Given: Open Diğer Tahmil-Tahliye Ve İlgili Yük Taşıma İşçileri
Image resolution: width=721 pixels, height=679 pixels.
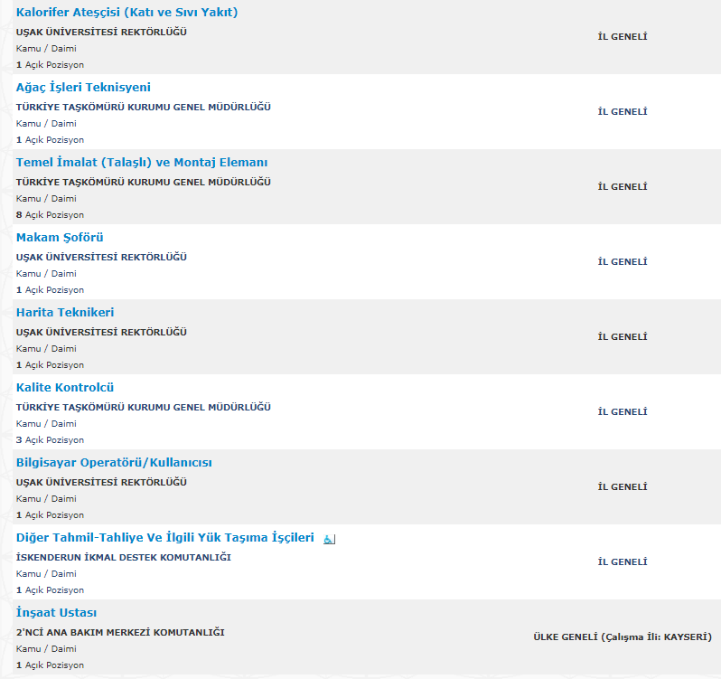Looking at the screenshot, I should click(165, 538).
